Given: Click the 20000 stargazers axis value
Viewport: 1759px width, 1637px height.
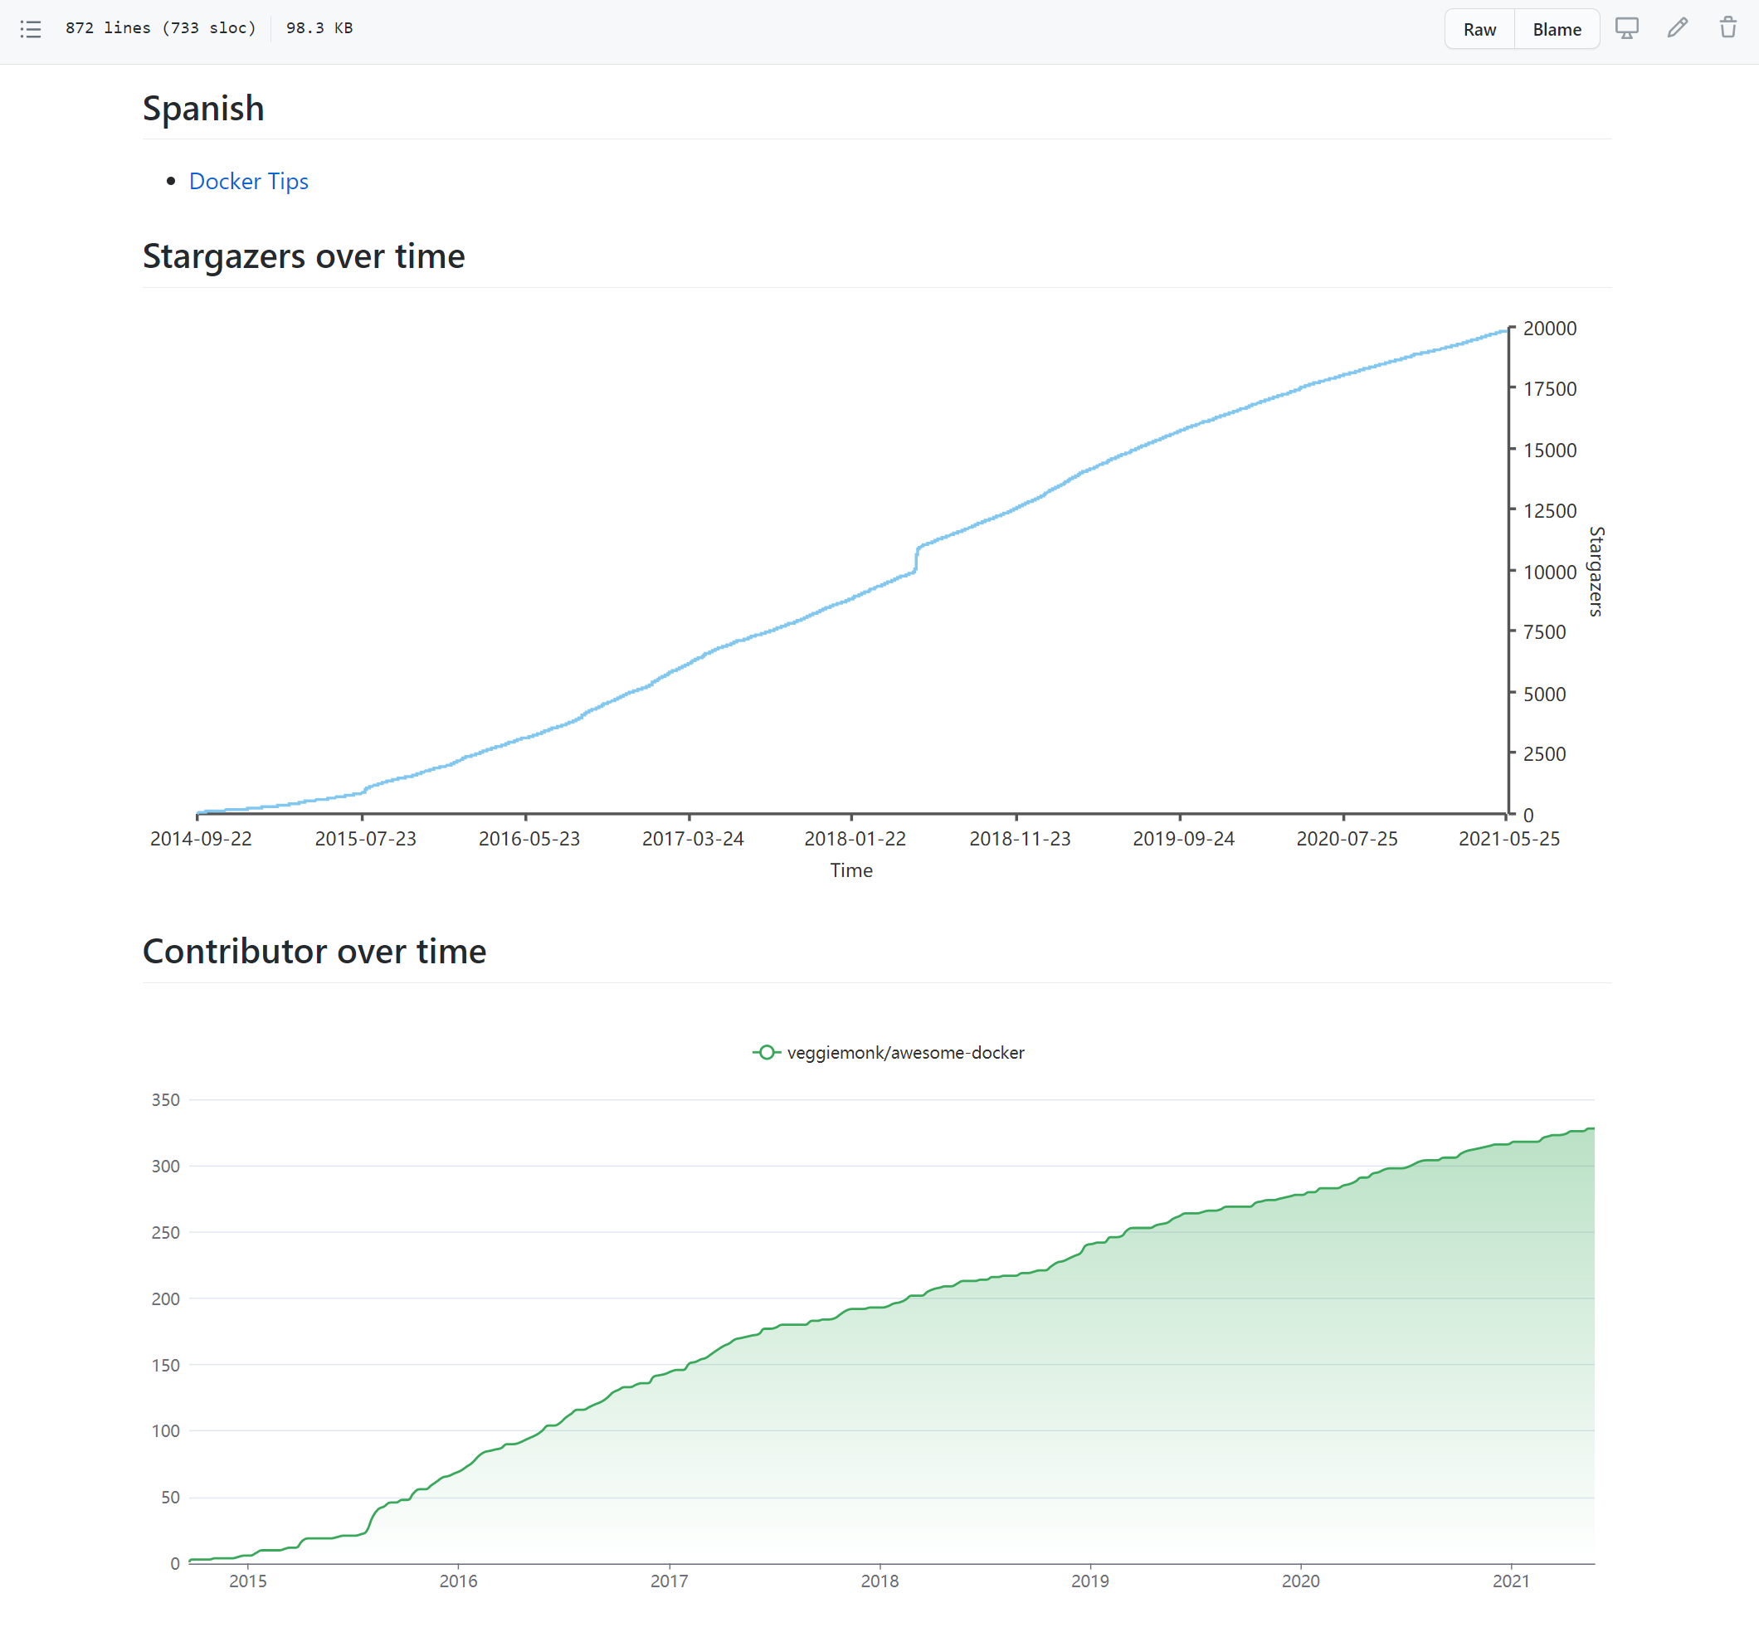Looking at the screenshot, I should 1549,329.
